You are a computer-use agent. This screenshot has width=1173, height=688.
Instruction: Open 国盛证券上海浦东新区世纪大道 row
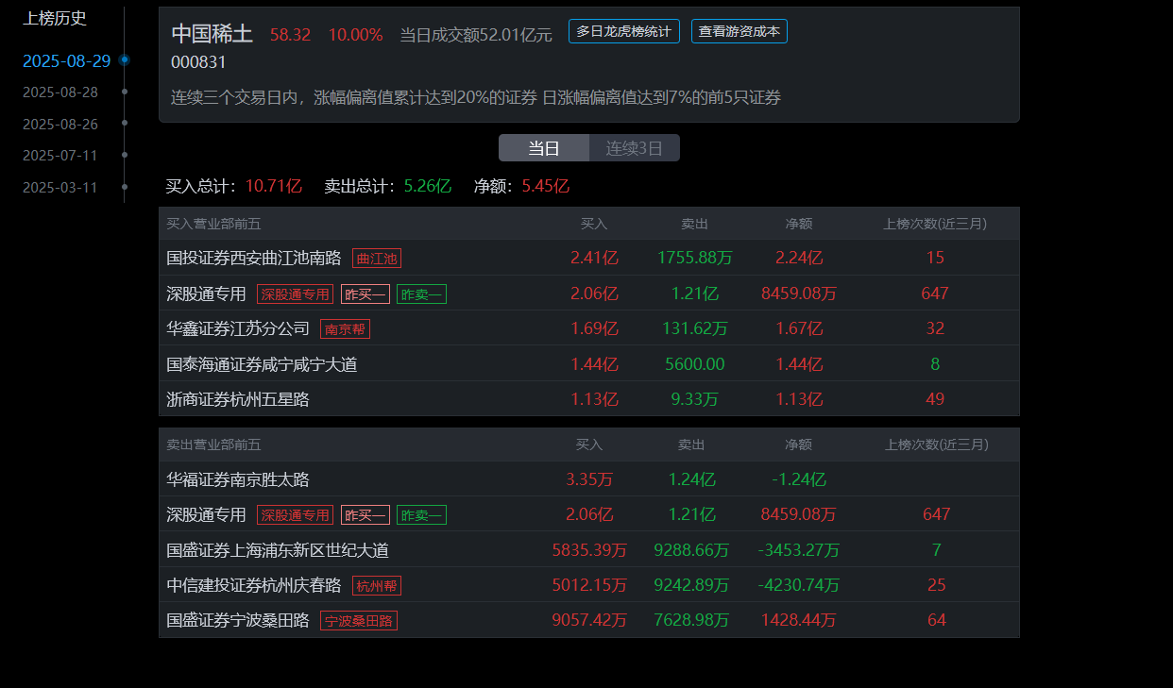coord(589,549)
